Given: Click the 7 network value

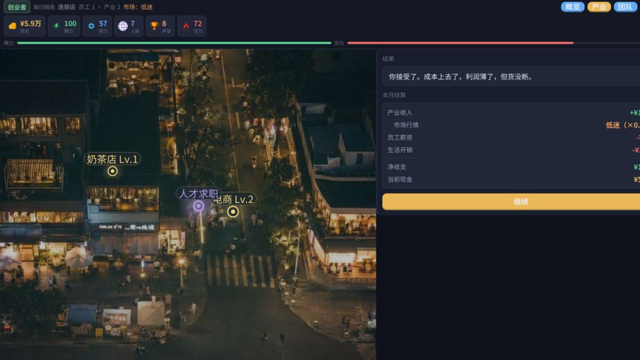Looking at the screenshot, I should pyautogui.click(x=133, y=24).
